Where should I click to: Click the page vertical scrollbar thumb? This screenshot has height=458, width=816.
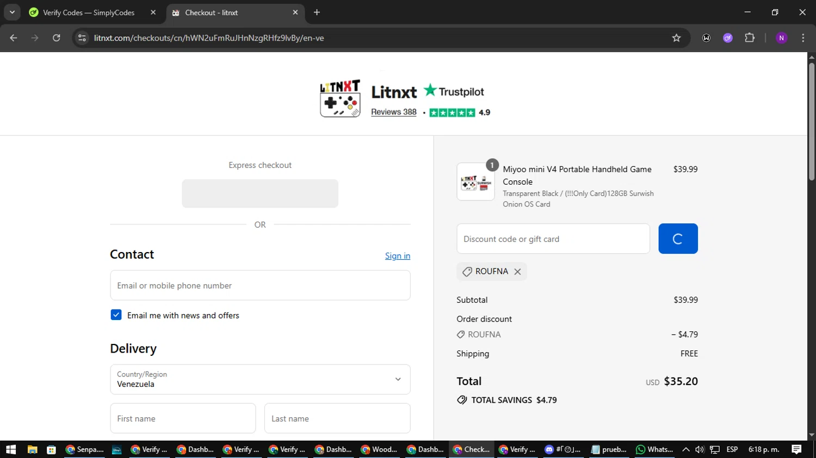(812, 122)
